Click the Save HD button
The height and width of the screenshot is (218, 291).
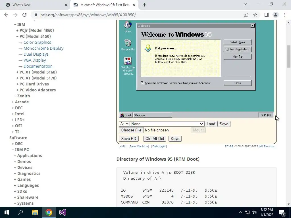tap(129, 139)
